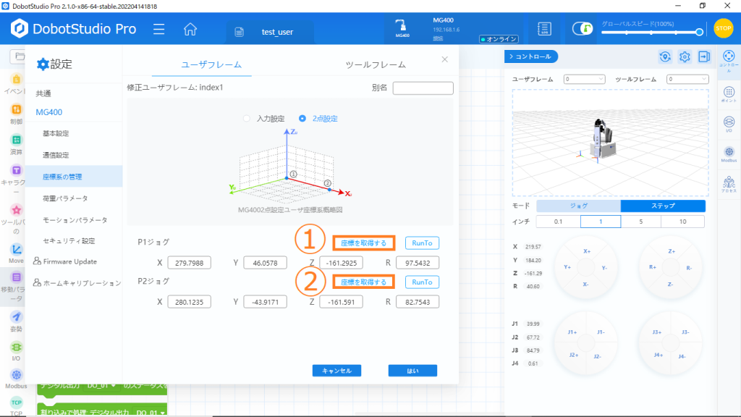Open the ツールフレーム dropdown in control panel
The width and height of the screenshot is (741, 417).
(687, 79)
